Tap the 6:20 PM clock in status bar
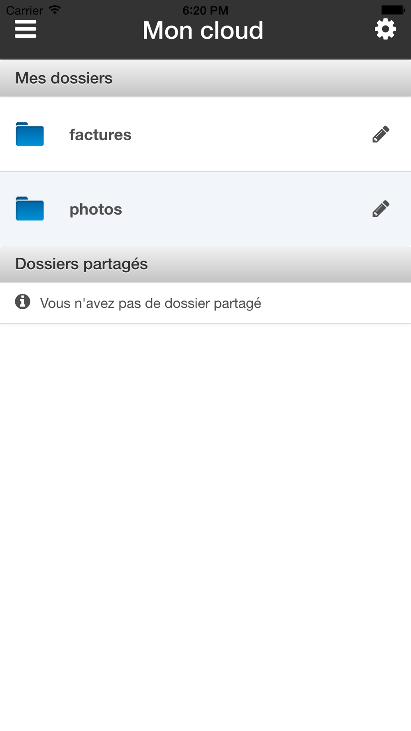Image resolution: width=411 pixels, height=731 pixels. pos(205,10)
